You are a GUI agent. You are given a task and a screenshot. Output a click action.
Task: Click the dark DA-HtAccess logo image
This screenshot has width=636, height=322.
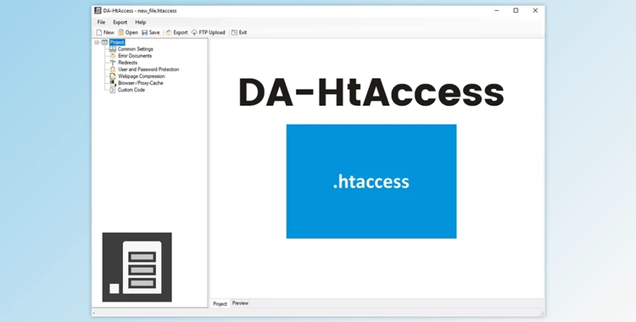coord(137,267)
